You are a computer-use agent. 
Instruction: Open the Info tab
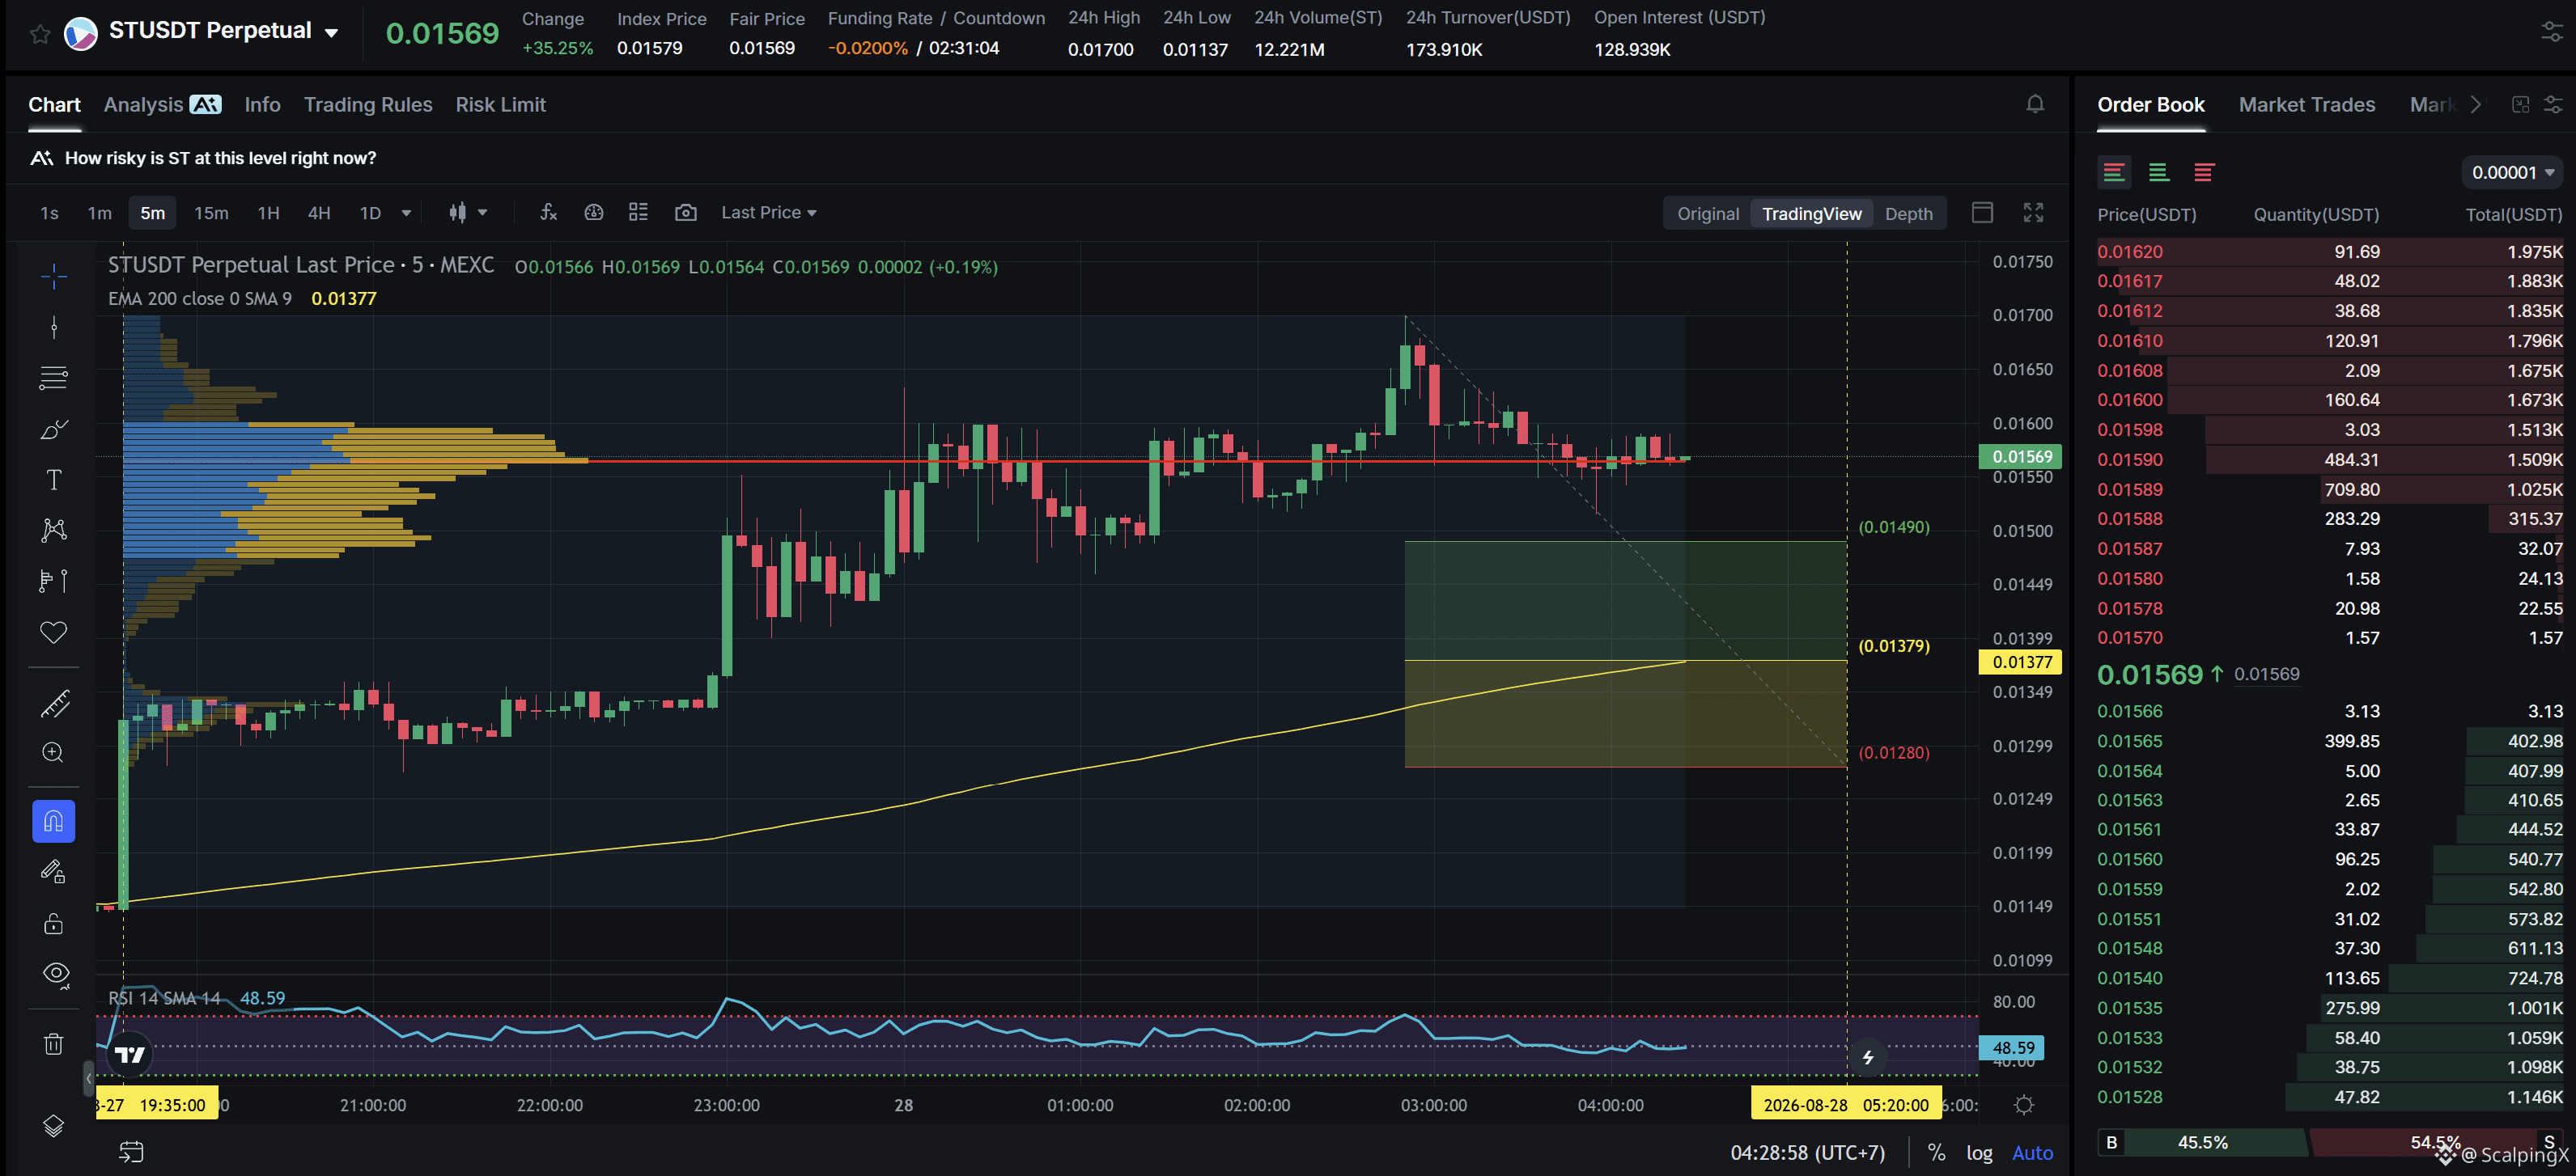262,105
